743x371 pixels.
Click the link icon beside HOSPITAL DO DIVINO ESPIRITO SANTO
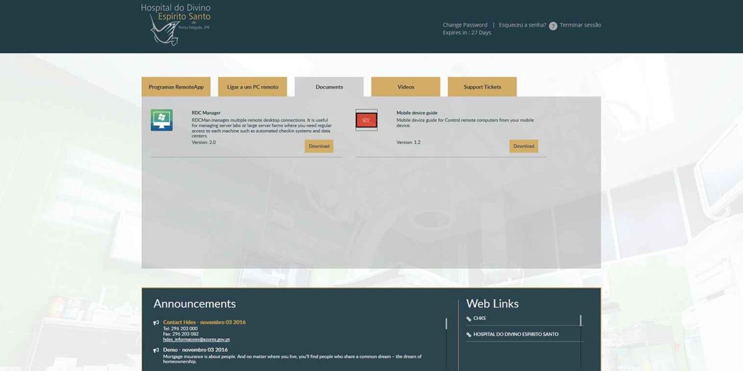[467, 334]
